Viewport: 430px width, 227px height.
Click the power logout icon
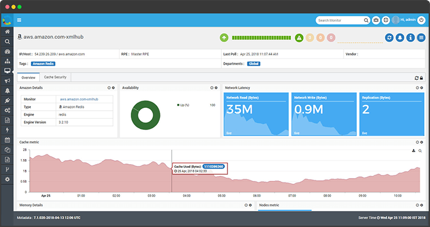pyautogui.click(x=421, y=20)
